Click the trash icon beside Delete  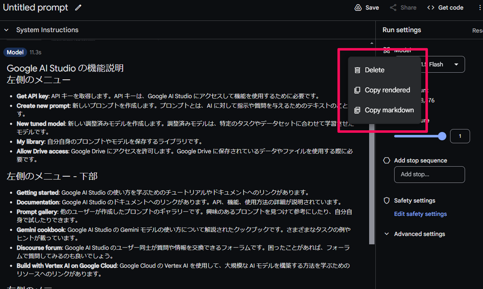click(x=358, y=70)
